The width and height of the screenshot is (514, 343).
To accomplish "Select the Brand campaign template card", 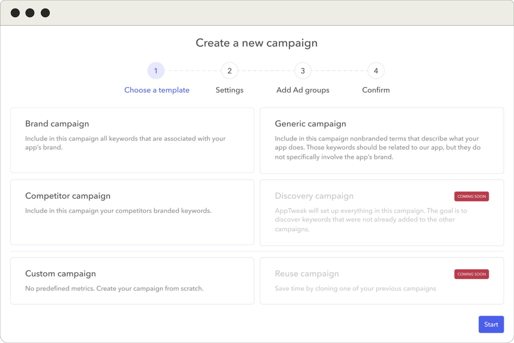I will (x=132, y=140).
